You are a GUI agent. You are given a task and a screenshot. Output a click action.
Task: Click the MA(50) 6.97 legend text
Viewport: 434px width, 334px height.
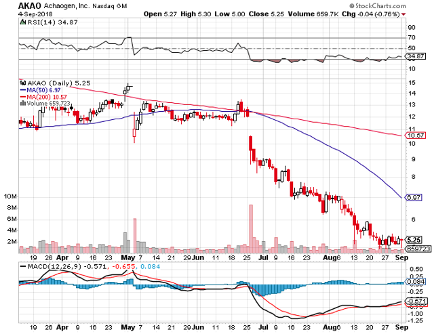click(43, 90)
